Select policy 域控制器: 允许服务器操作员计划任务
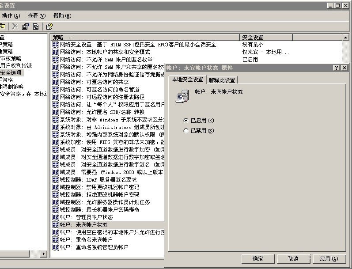 [105, 202]
